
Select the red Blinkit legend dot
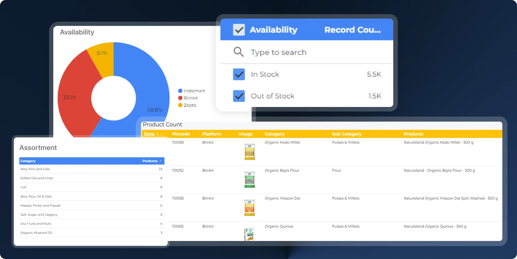click(180, 98)
